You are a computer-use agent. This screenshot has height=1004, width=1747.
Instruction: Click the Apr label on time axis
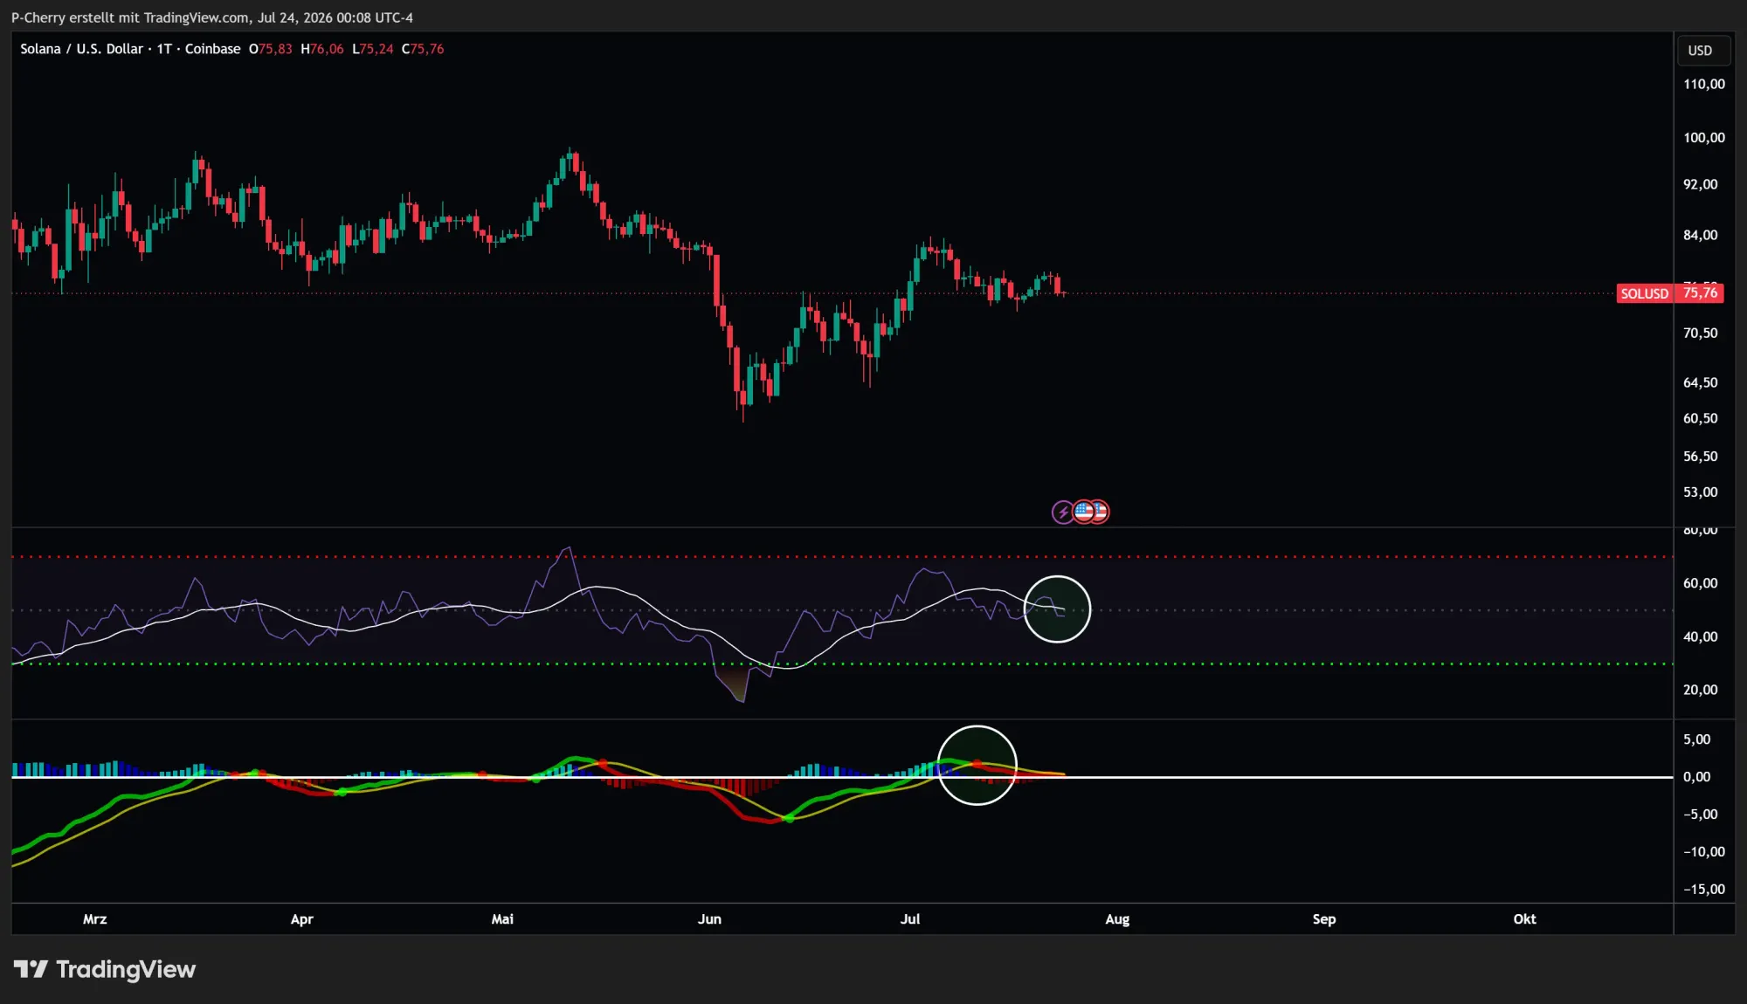pos(301,919)
